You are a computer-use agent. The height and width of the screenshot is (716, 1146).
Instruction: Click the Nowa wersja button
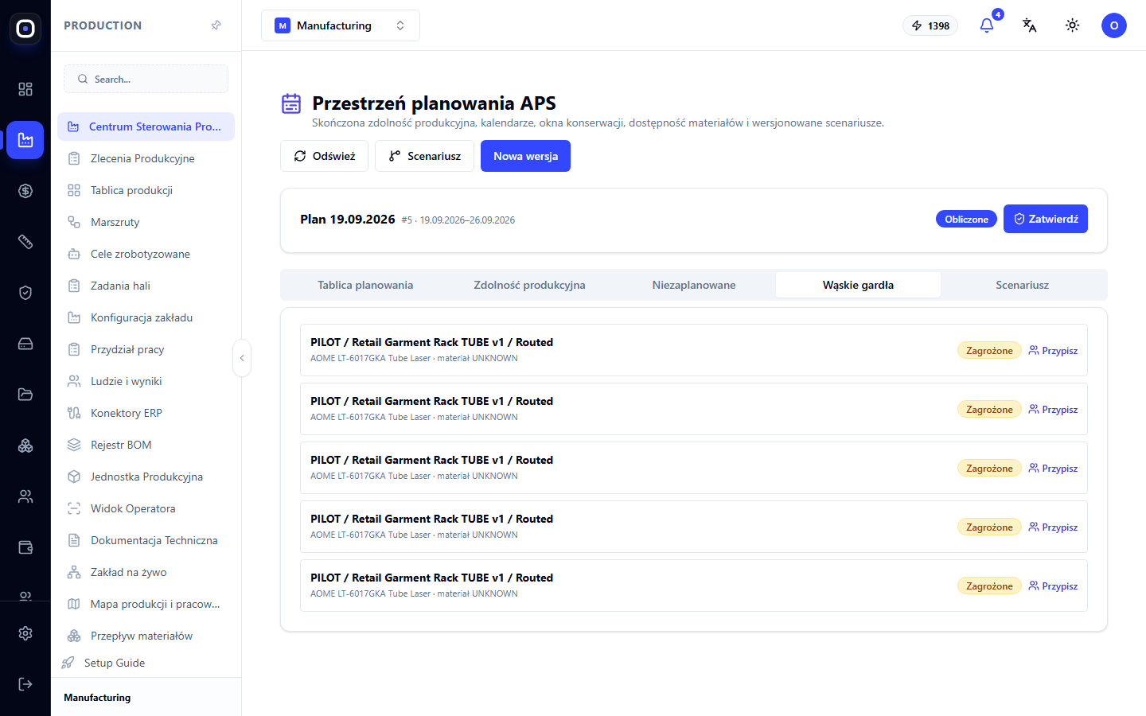click(x=525, y=156)
